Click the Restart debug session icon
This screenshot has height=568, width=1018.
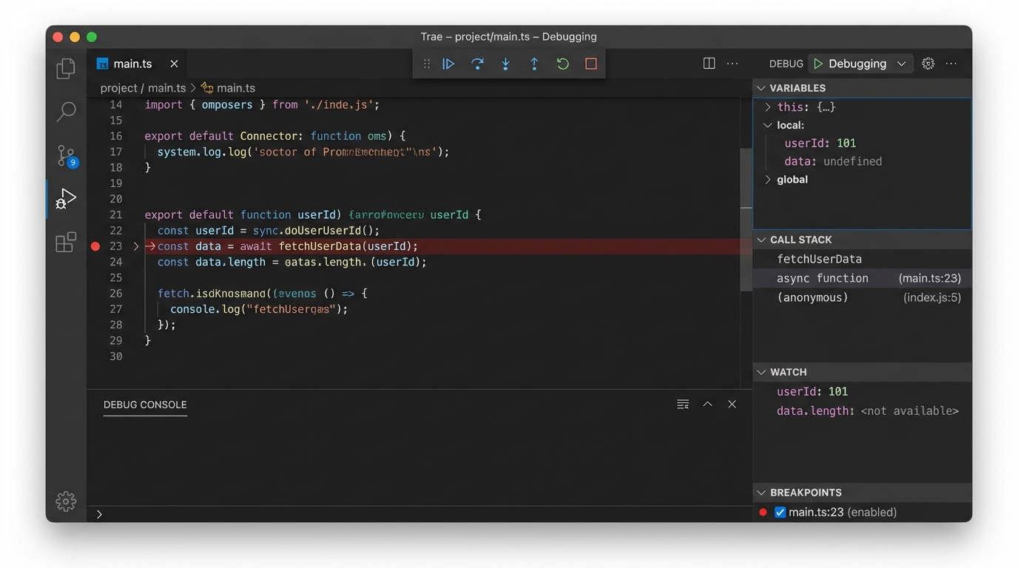[x=562, y=64]
